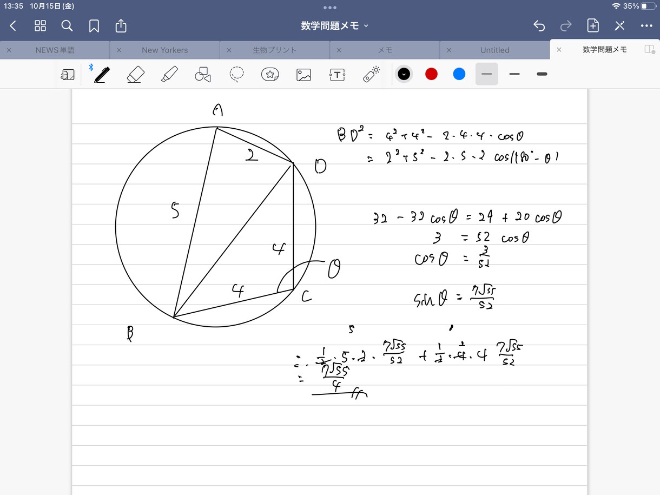
Task: Bookmark the current page
Action: [94, 25]
